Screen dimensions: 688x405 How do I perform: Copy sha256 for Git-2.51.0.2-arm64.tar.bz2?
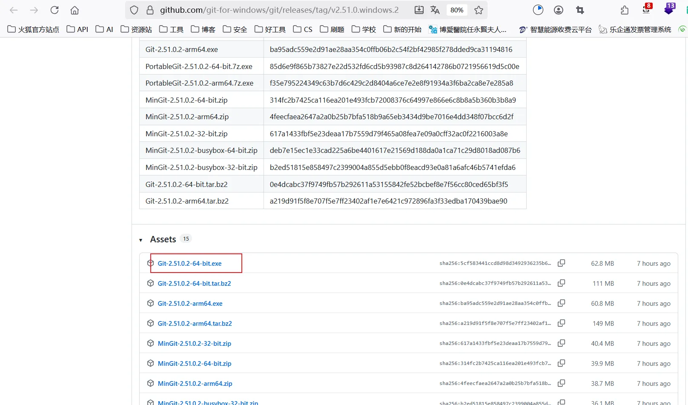561,323
